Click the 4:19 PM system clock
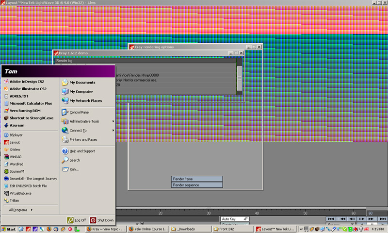 pos(378,229)
